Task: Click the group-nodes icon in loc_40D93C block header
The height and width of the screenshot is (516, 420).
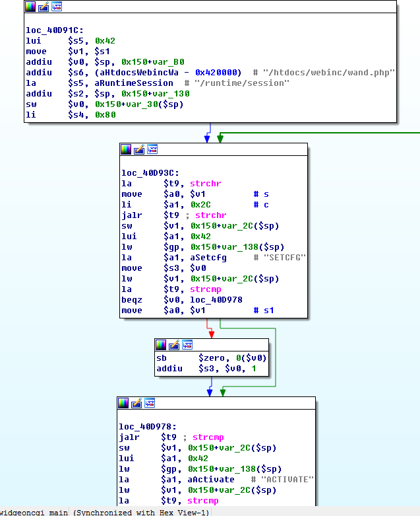Action: tap(152, 149)
